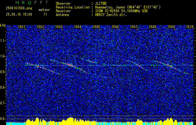This screenshot has width=196, height=125.
Task: Click the 1501 time axis marker
Action: click(22, 27)
